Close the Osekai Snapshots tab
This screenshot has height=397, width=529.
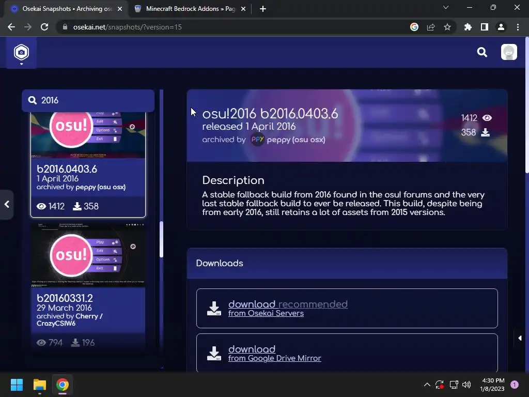pos(120,9)
